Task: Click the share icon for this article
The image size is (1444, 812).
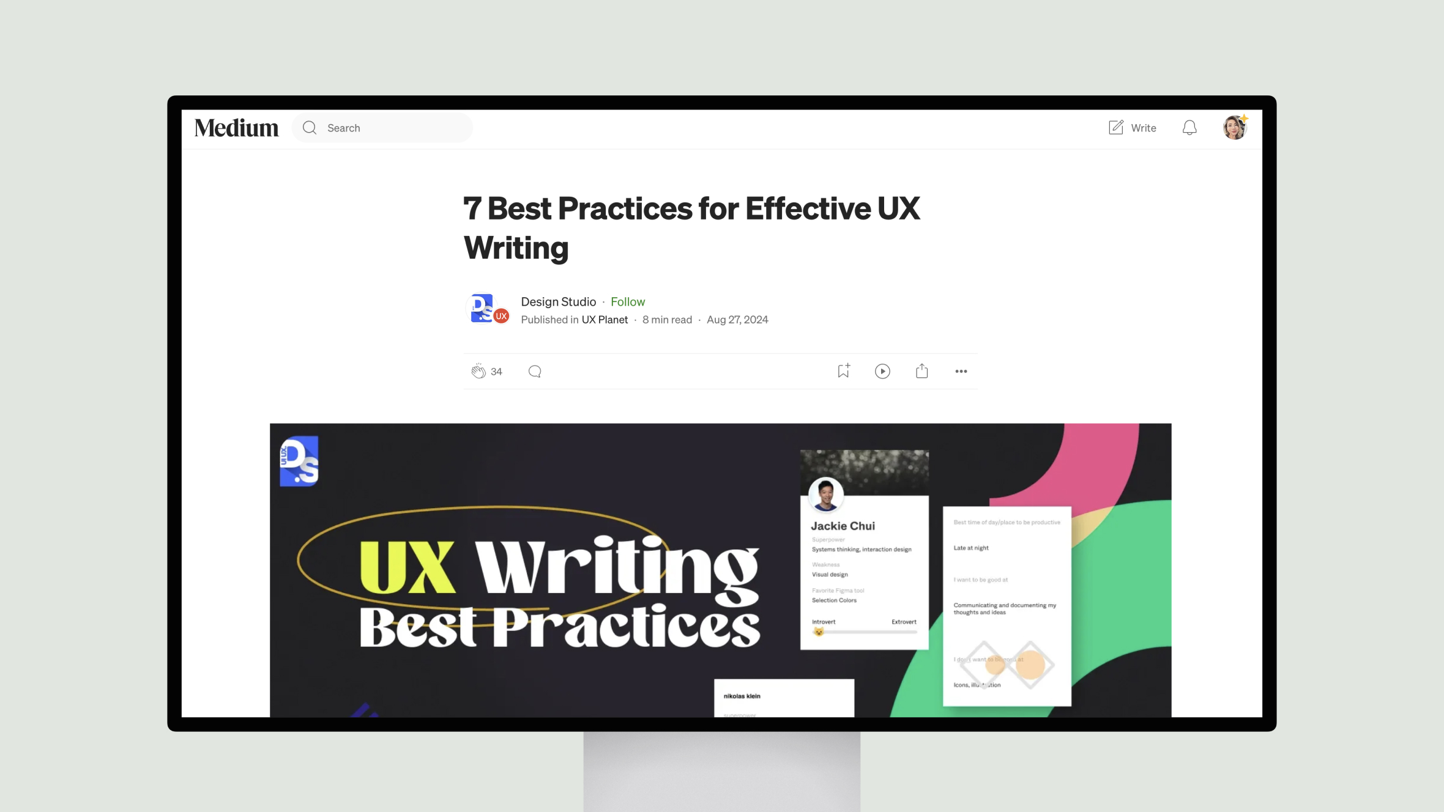Action: pyautogui.click(x=921, y=371)
